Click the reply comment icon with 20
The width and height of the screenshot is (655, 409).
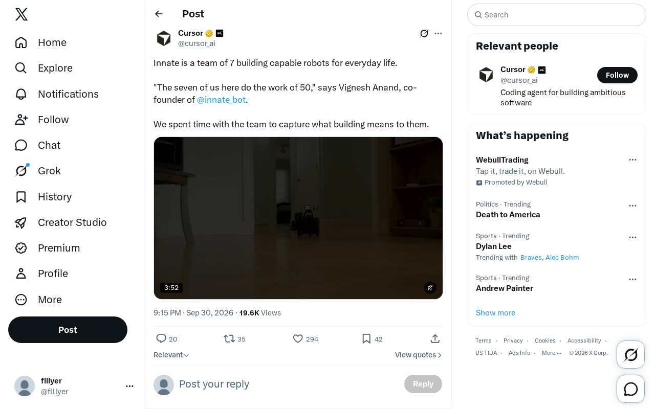coord(161,338)
